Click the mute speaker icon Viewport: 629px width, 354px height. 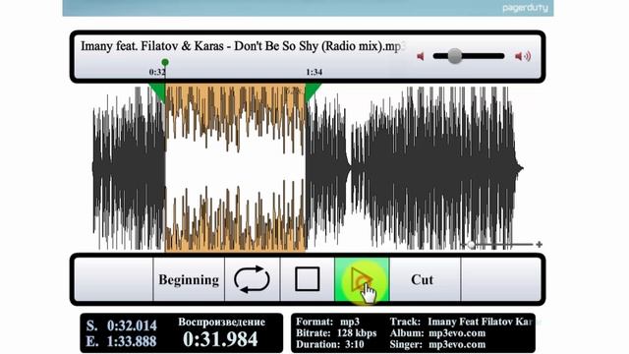pos(421,56)
